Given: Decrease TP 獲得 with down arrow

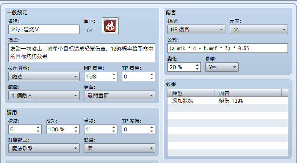Looking at the screenshot, I should tap(152, 131).
